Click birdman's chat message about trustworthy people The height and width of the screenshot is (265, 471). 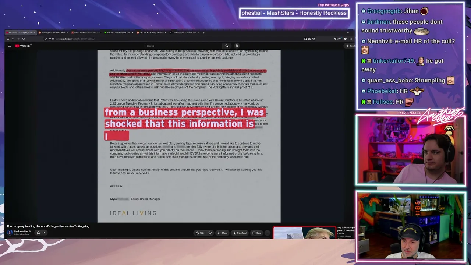pyautogui.click(x=402, y=26)
